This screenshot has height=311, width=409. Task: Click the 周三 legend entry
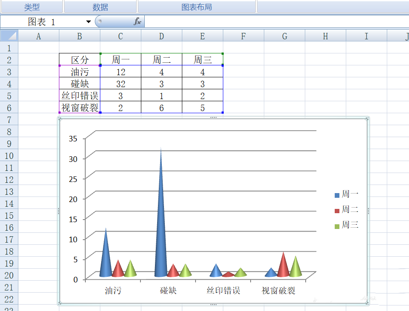pyautogui.click(x=349, y=225)
